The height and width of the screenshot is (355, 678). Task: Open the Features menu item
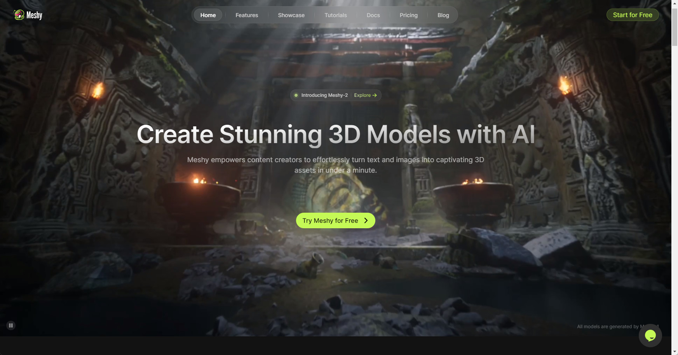(247, 15)
